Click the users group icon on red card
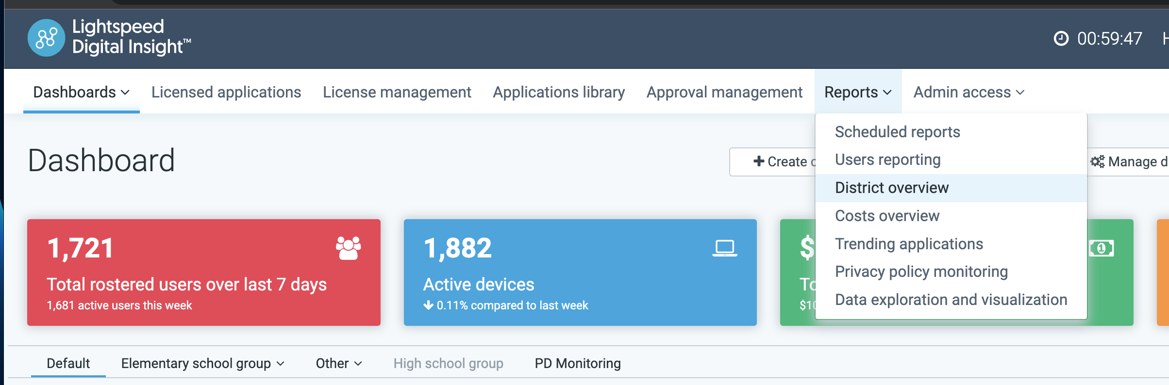Screen dimensions: 1169x385 tap(348, 248)
